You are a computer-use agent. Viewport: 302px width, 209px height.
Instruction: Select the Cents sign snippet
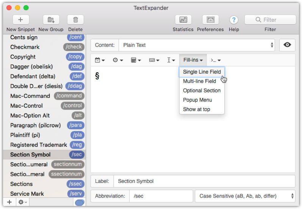tap(44, 37)
